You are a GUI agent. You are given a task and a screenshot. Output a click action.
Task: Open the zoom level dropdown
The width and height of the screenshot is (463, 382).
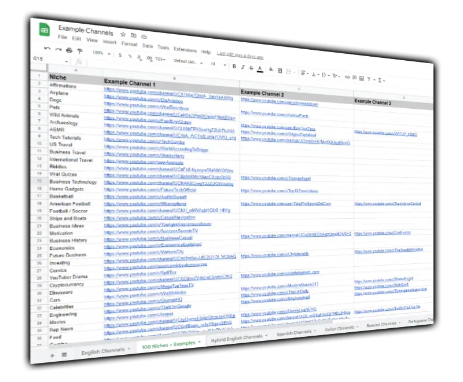(x=102, y=52)
